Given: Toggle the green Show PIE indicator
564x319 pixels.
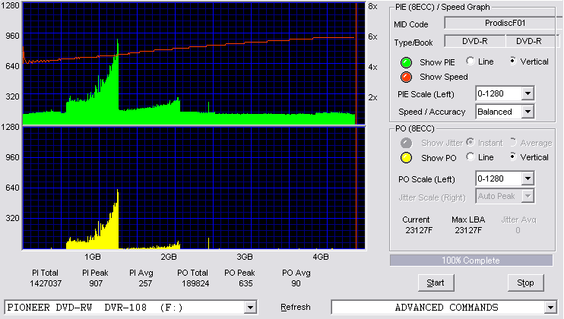Looking at the screenshot, I should click(406, 62).
